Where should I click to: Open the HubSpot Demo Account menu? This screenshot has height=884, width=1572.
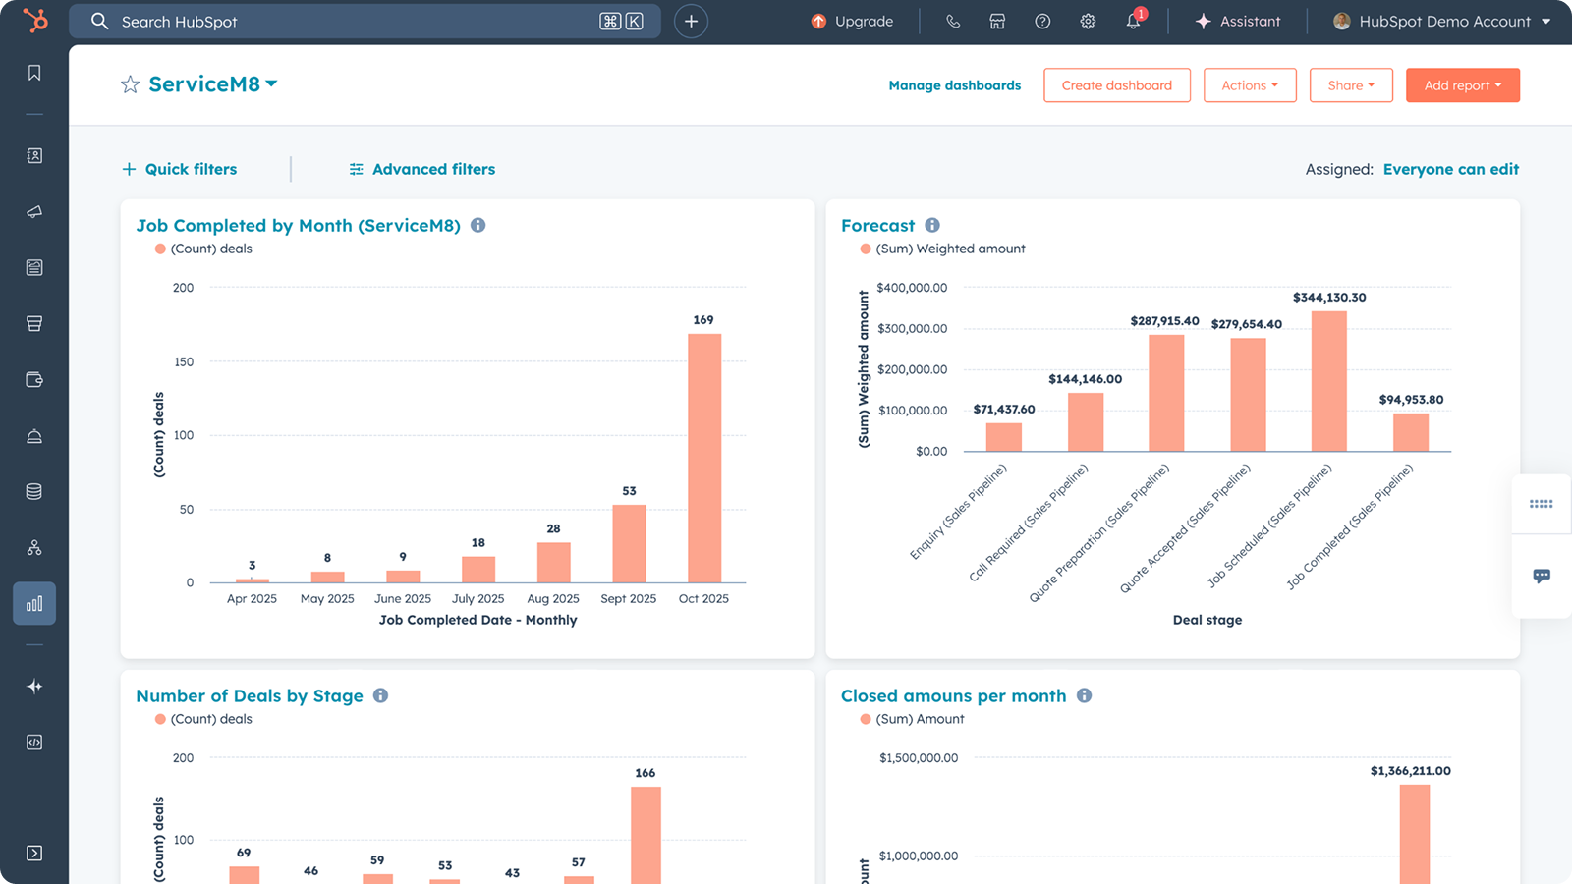pos(1441,22)
